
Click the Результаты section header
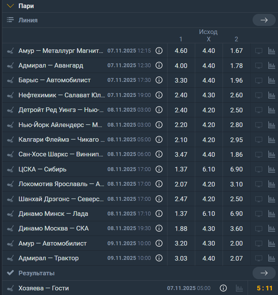click(x=37, y=273)
